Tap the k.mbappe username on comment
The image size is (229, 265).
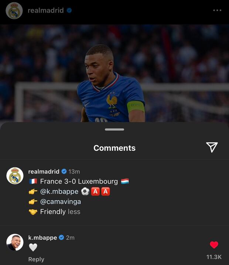coord(42,238)
